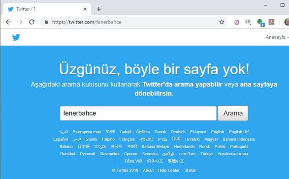Switch language to Hindi
This screenshot has width=289, height=179.
176,139
